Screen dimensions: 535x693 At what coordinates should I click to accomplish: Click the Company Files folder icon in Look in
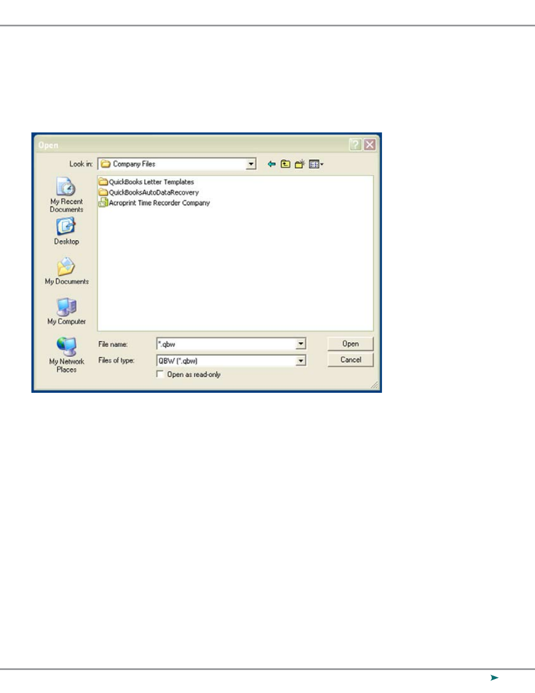[105, 164]
